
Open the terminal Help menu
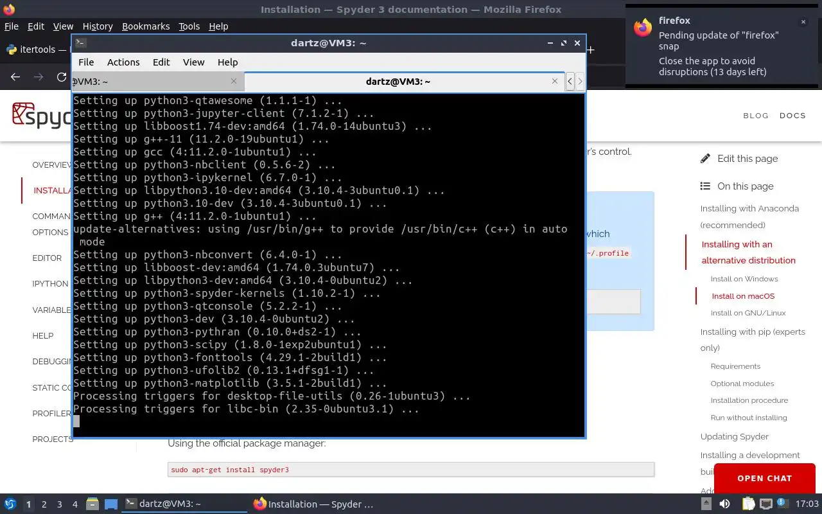point(228,62)
